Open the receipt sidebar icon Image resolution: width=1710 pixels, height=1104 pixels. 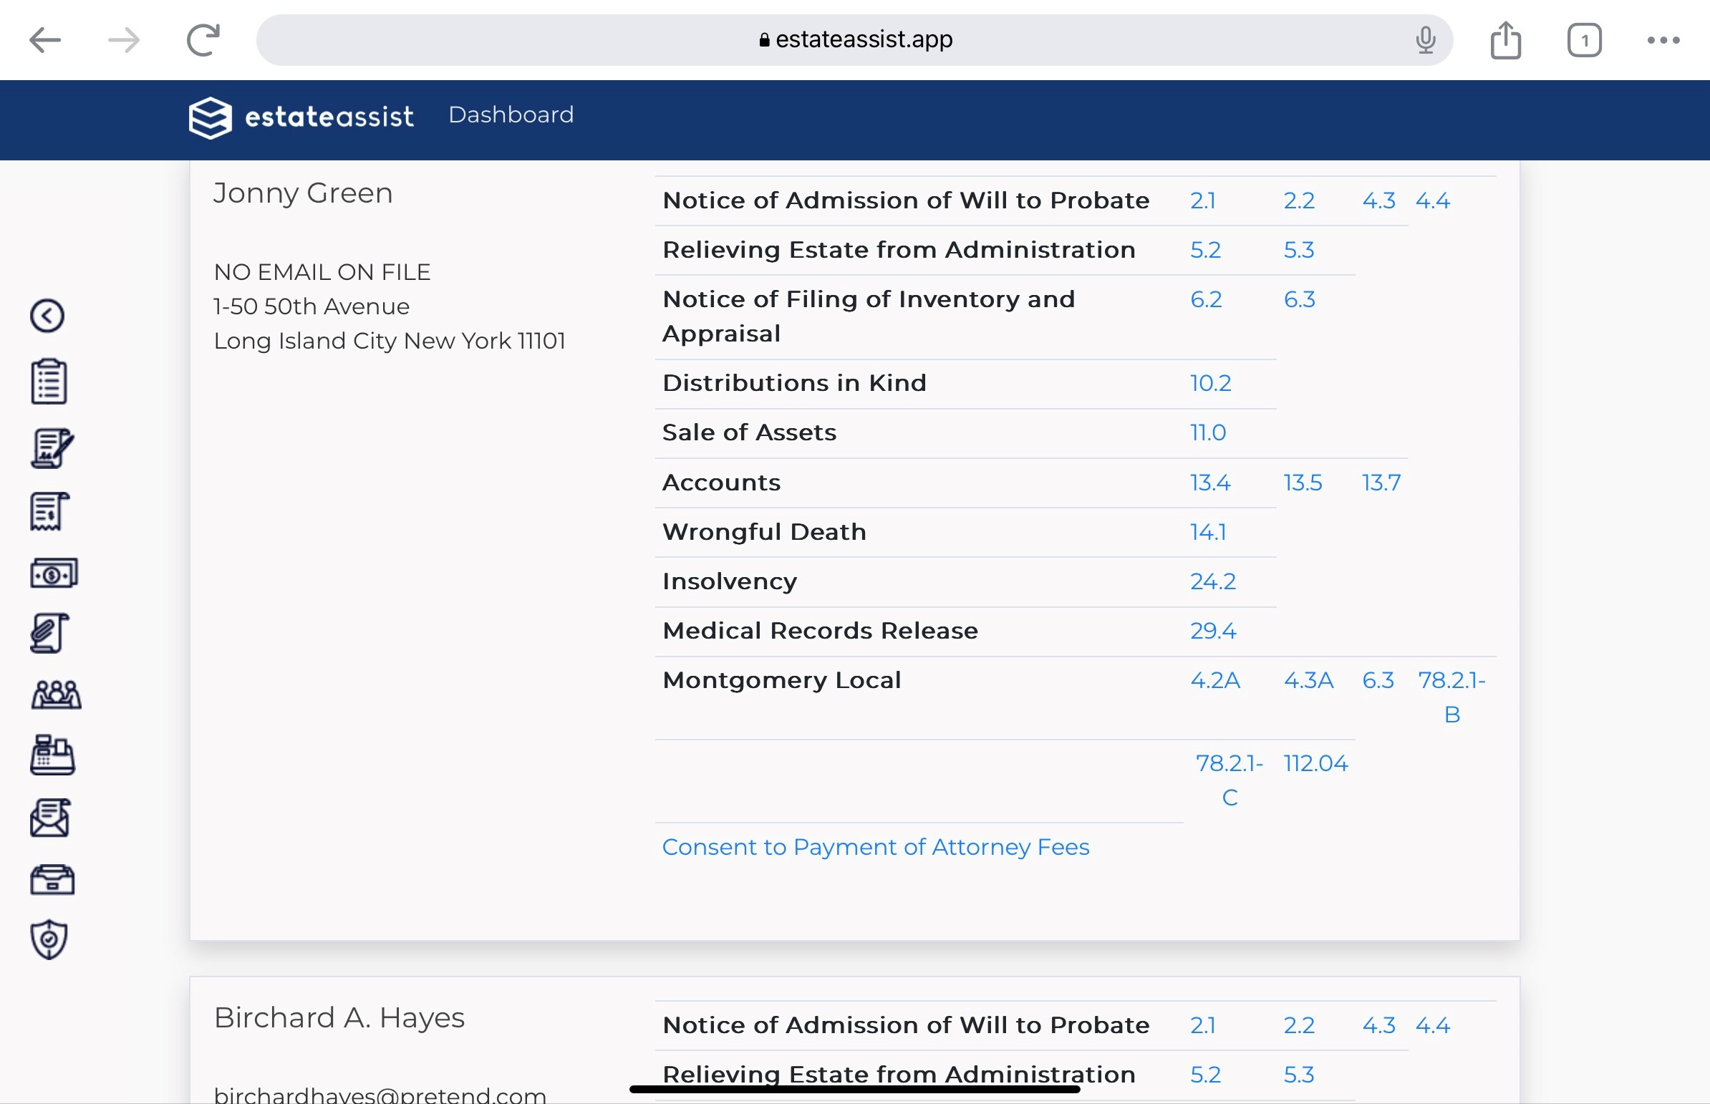pyautogui.click(x=49, y=511)
